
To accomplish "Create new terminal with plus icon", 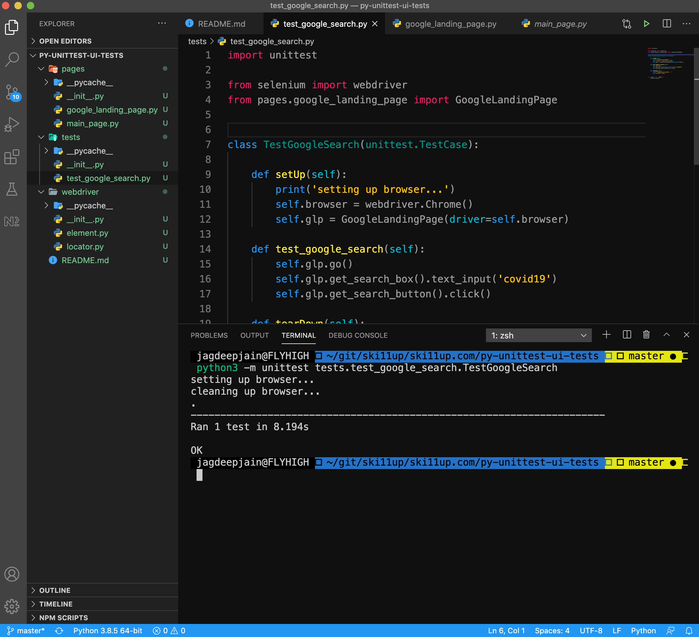I will (x=606, y=335).
